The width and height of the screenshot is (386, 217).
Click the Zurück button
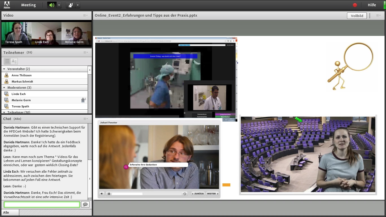click(x=198, y=194)
